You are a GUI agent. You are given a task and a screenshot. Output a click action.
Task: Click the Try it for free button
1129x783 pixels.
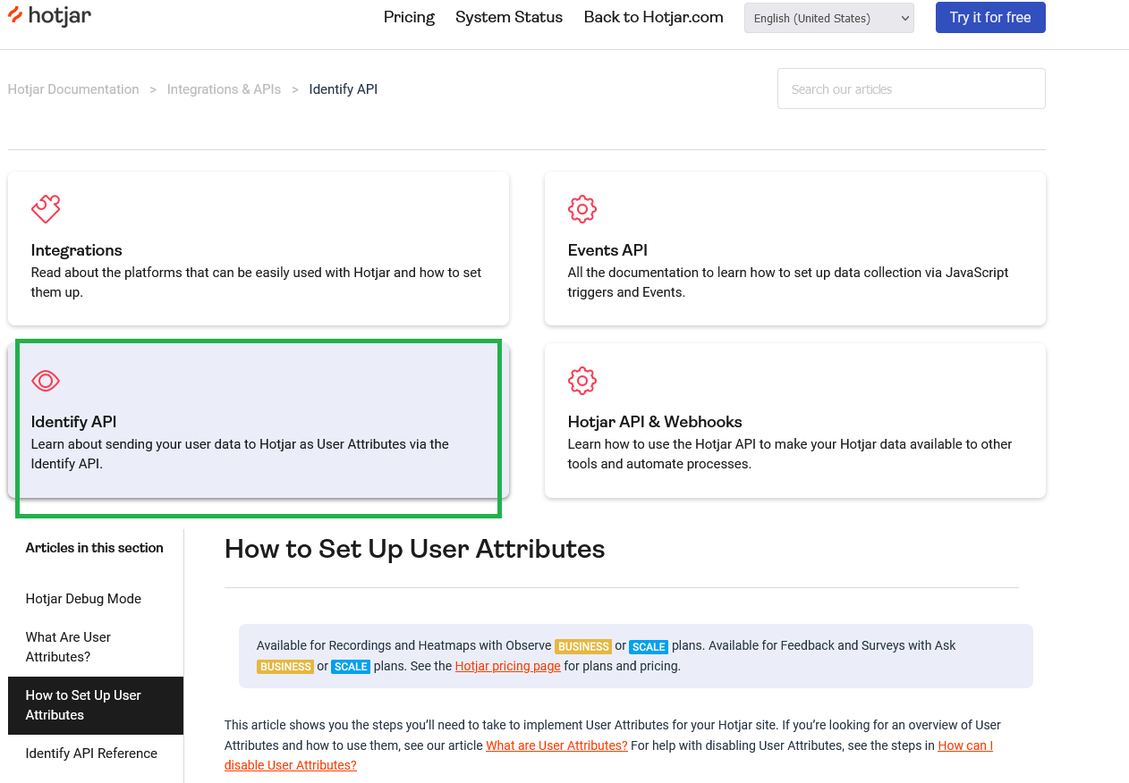tap(990, 18)
